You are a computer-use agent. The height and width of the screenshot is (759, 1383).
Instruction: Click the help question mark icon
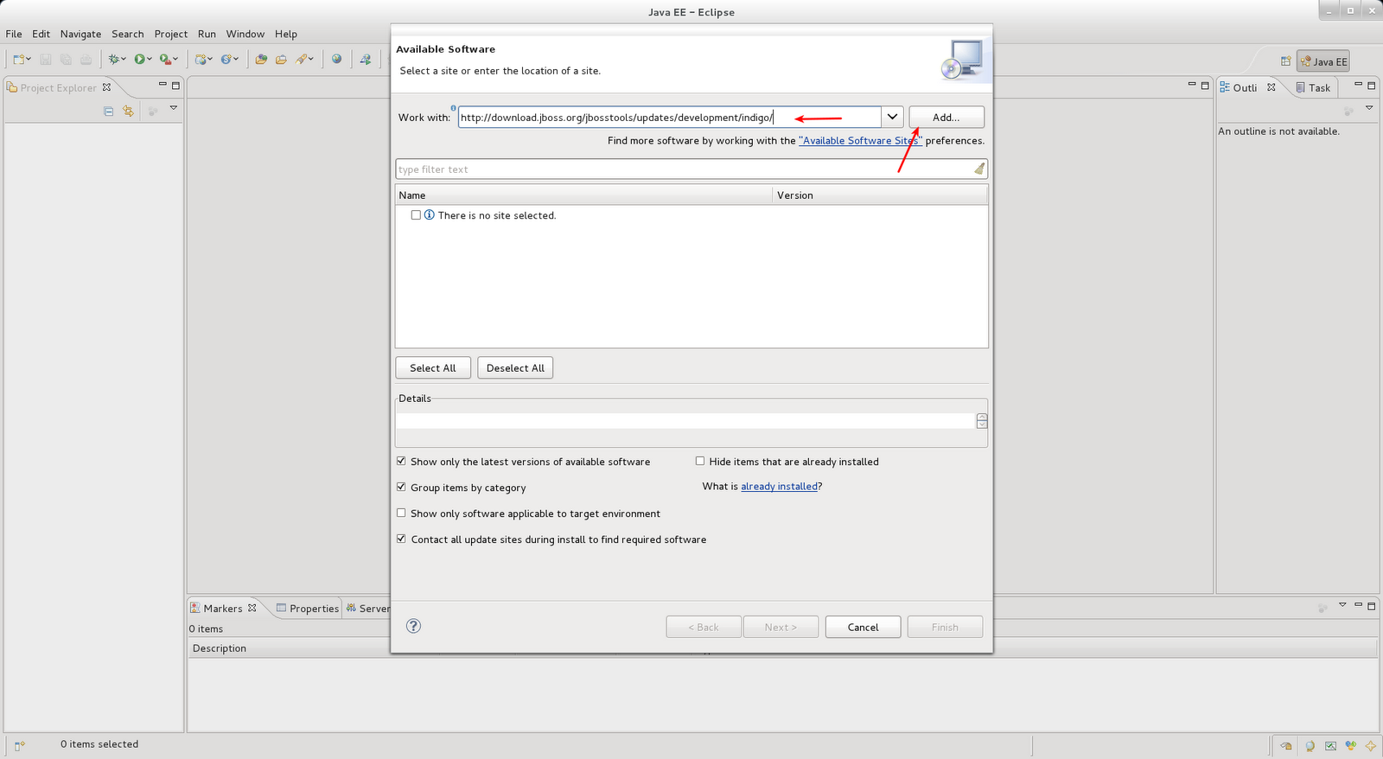[x=413, y=626]
